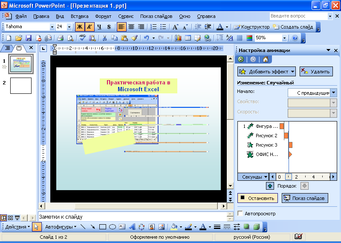Open the Конструктор design pane
The image size is (341, 243).
[x=251, y=27]
